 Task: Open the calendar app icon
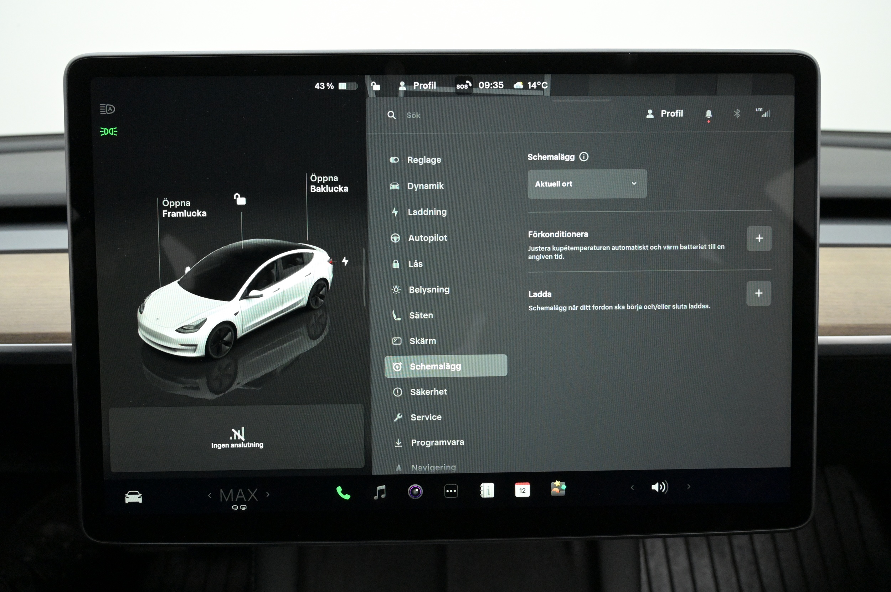[x=522, y=490]
